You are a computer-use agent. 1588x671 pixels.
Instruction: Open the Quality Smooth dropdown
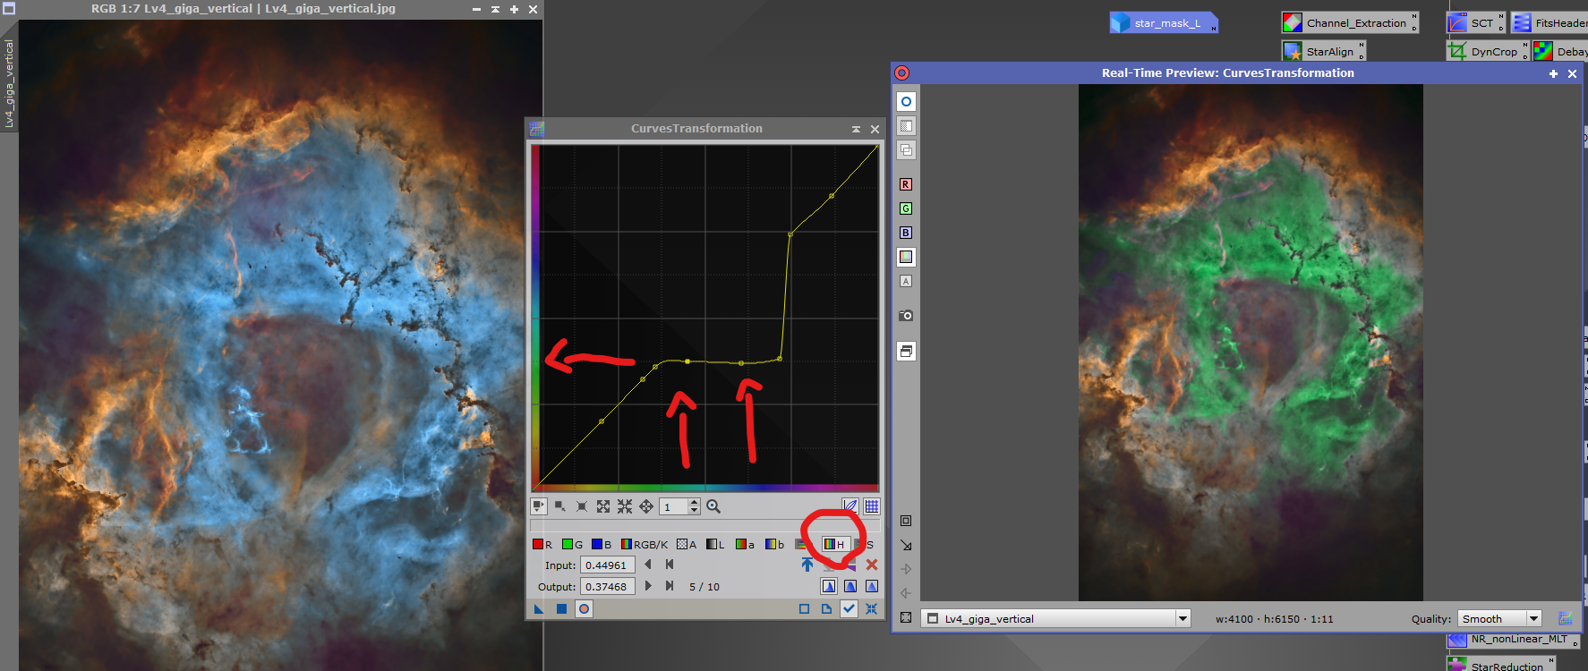point(1499,618)
